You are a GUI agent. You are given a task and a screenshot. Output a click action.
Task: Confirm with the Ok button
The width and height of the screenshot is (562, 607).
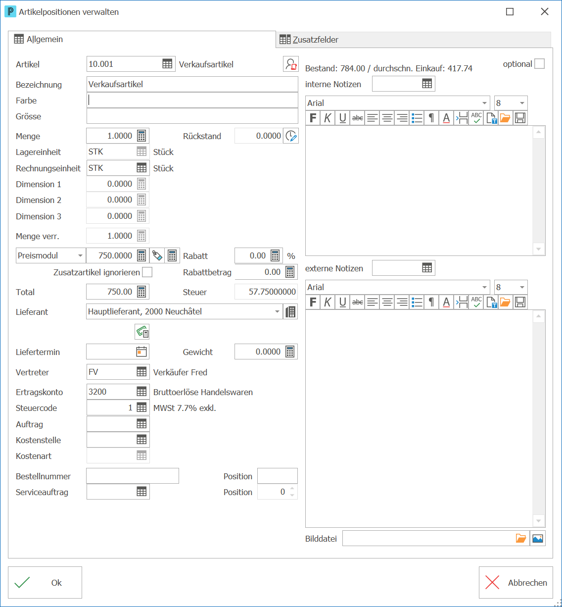point(45,582)
